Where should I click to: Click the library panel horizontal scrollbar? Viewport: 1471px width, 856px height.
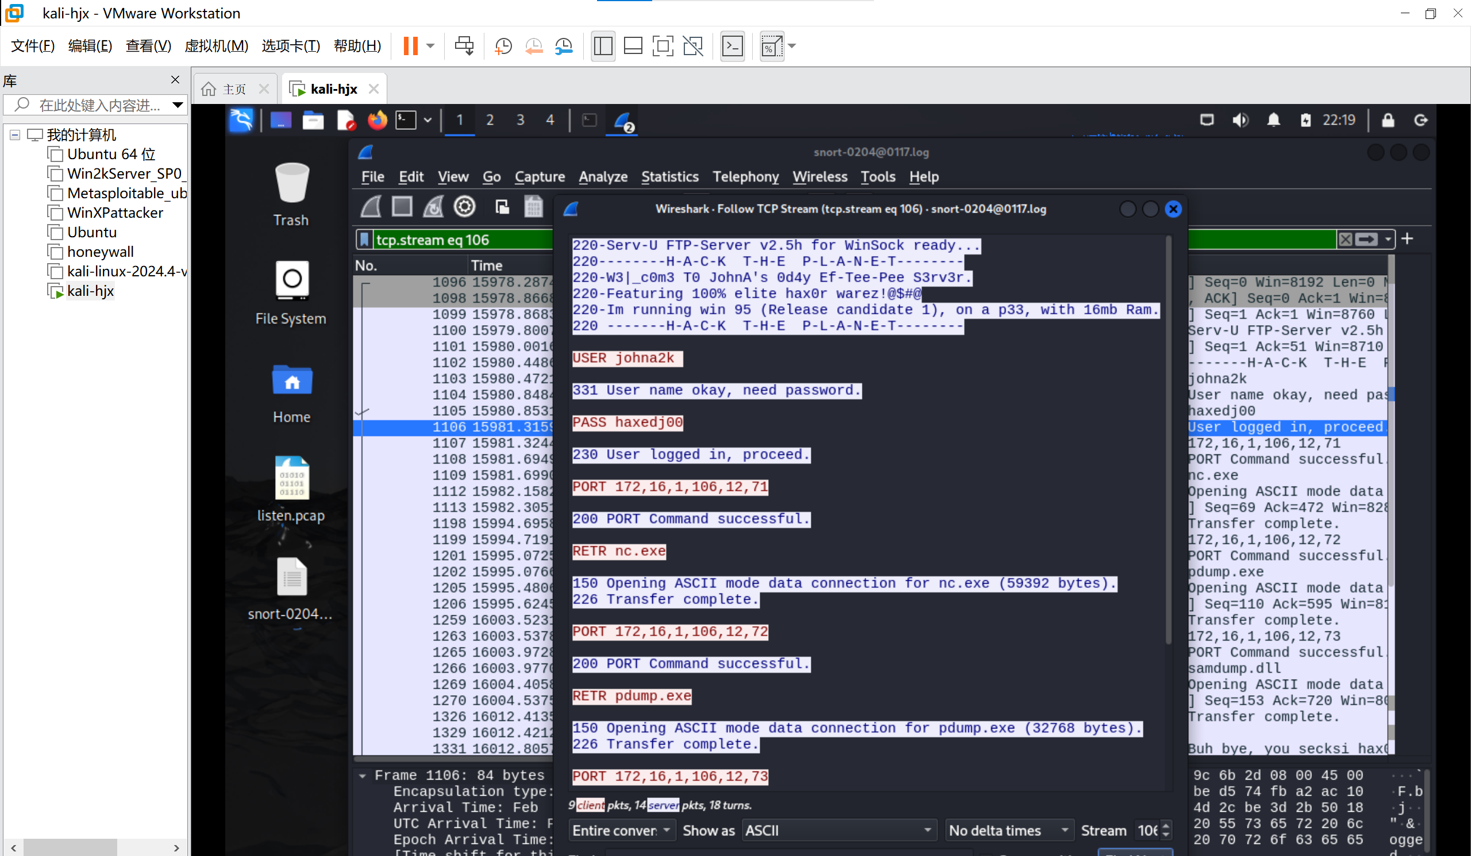(x=71, y=847)
